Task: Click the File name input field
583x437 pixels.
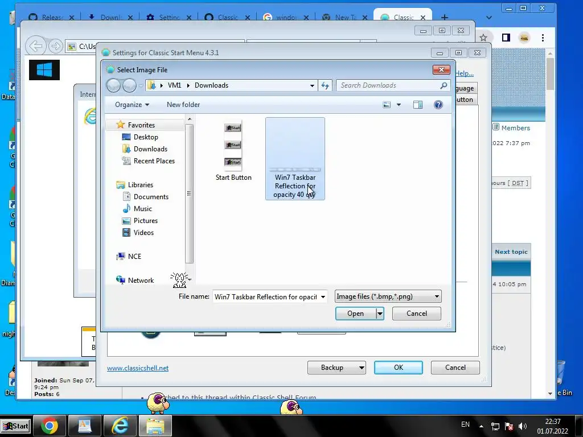Action: (266, 296)
